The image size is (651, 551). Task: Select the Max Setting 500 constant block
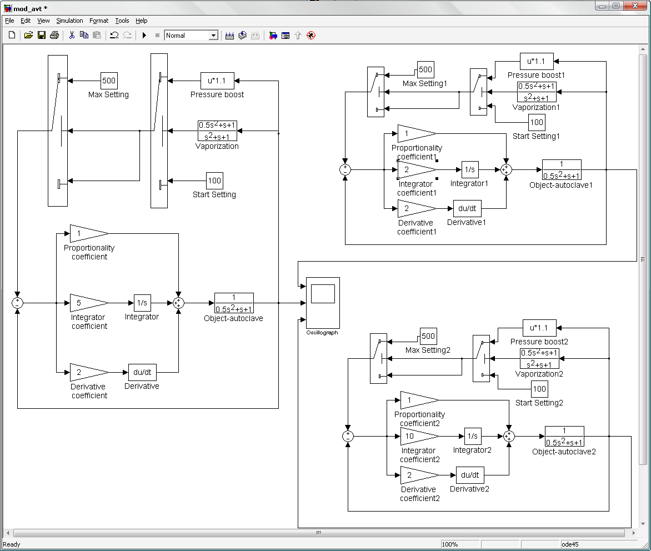pyautogui.click(x=109, y=81)
